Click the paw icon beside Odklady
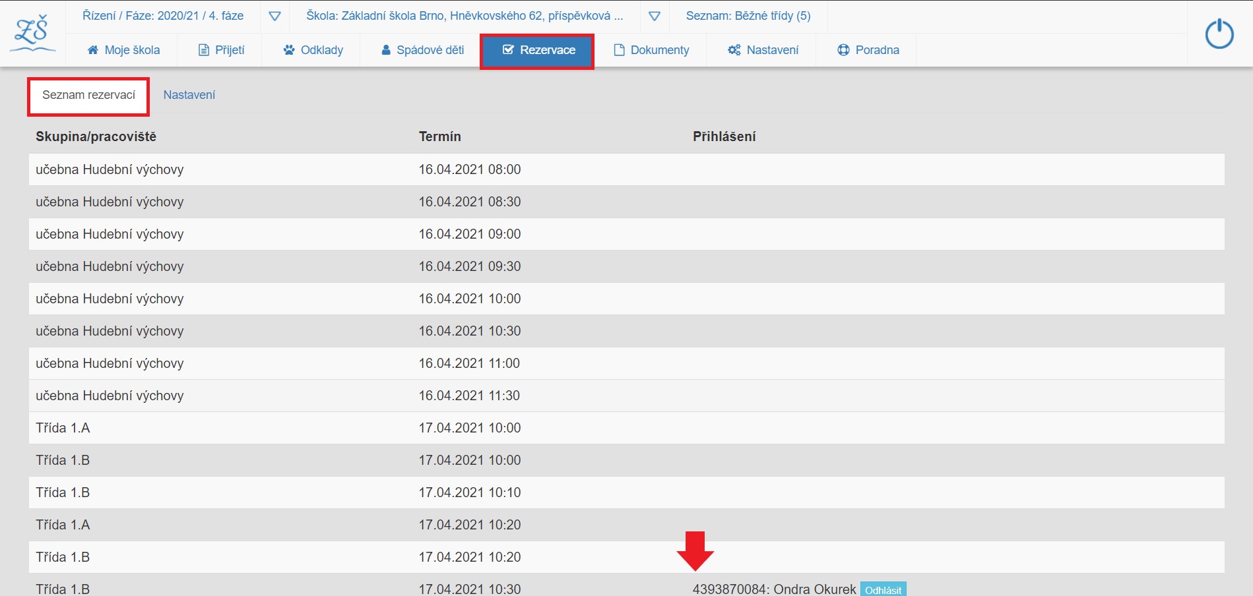 point(289,50)
